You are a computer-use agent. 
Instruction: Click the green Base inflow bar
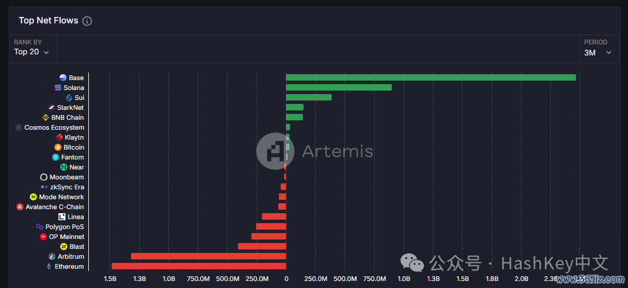(x=431, y=78)
